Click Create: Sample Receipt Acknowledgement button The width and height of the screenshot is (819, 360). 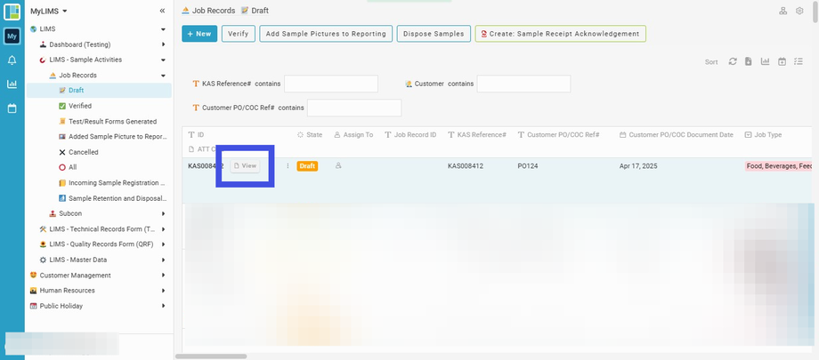click(561, 34)
